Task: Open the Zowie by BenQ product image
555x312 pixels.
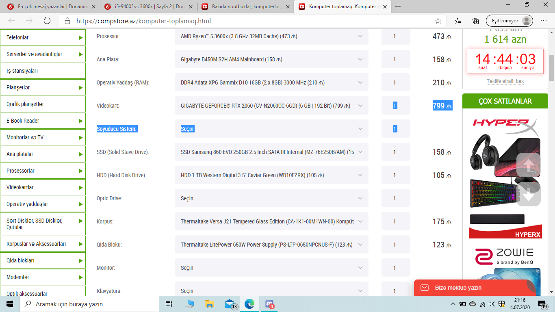Action: click(x=505, y=269)
